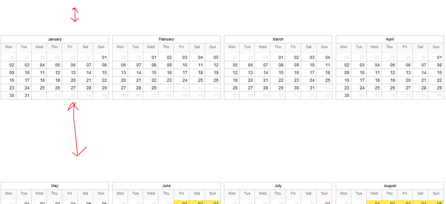Pick April 30 date cell
This screenshot has height=204, width=446.
(x=344, y=95)
